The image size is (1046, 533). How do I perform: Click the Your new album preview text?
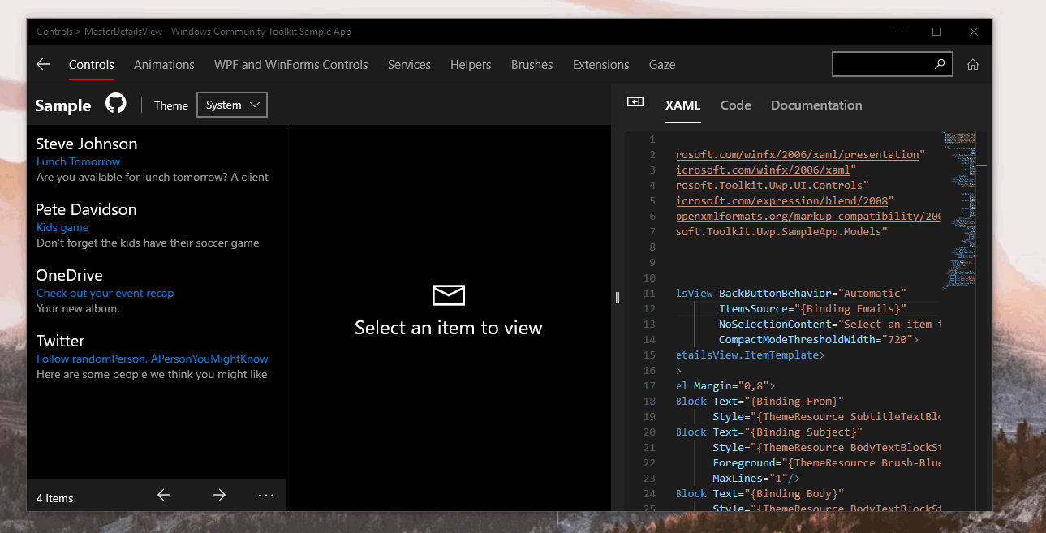coord(78,308)
